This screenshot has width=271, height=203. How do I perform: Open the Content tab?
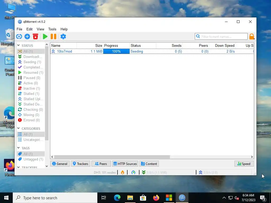(149, 164)
